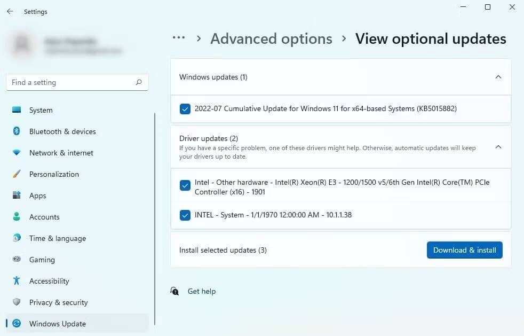Collapse the Driver updates section
The height and width of the screenshot is (336, 524).
(x=498, y=146)
